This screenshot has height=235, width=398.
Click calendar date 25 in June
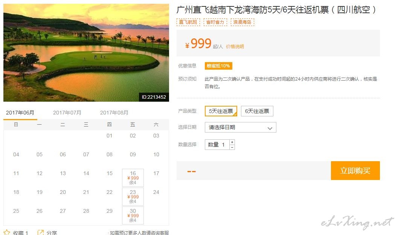16,211
